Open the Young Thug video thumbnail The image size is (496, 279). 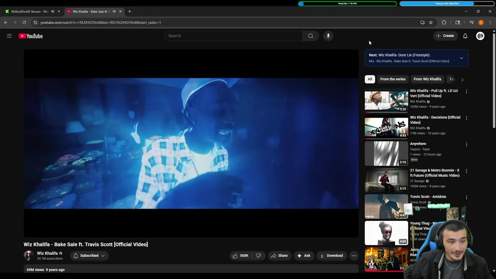click(x=386, y=233)
